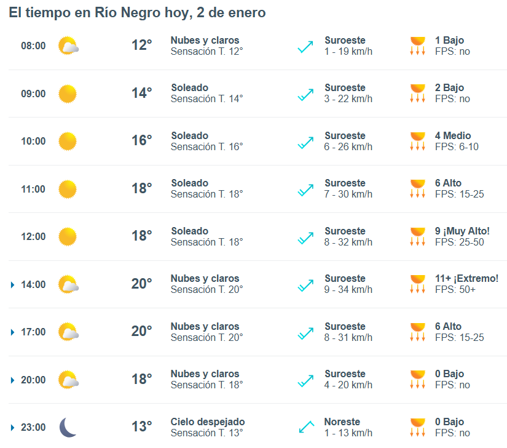Click the Cielo despejado description
The height and width of the screenshot is (448, 507).
pos(208,422)
